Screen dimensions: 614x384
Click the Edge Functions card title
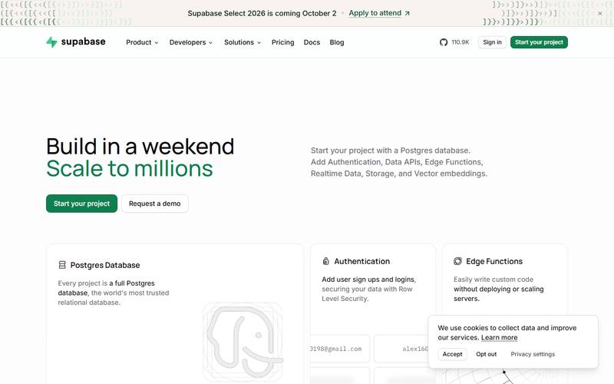494,261
